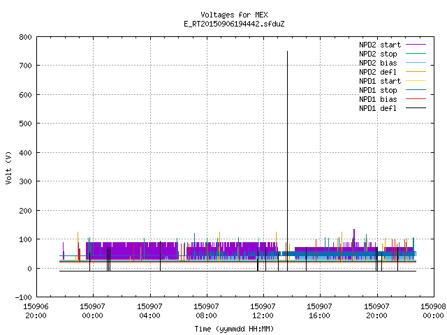
Task: Click the 150907 12:00 x-axis tick label
Action: (x=263, y=311)
